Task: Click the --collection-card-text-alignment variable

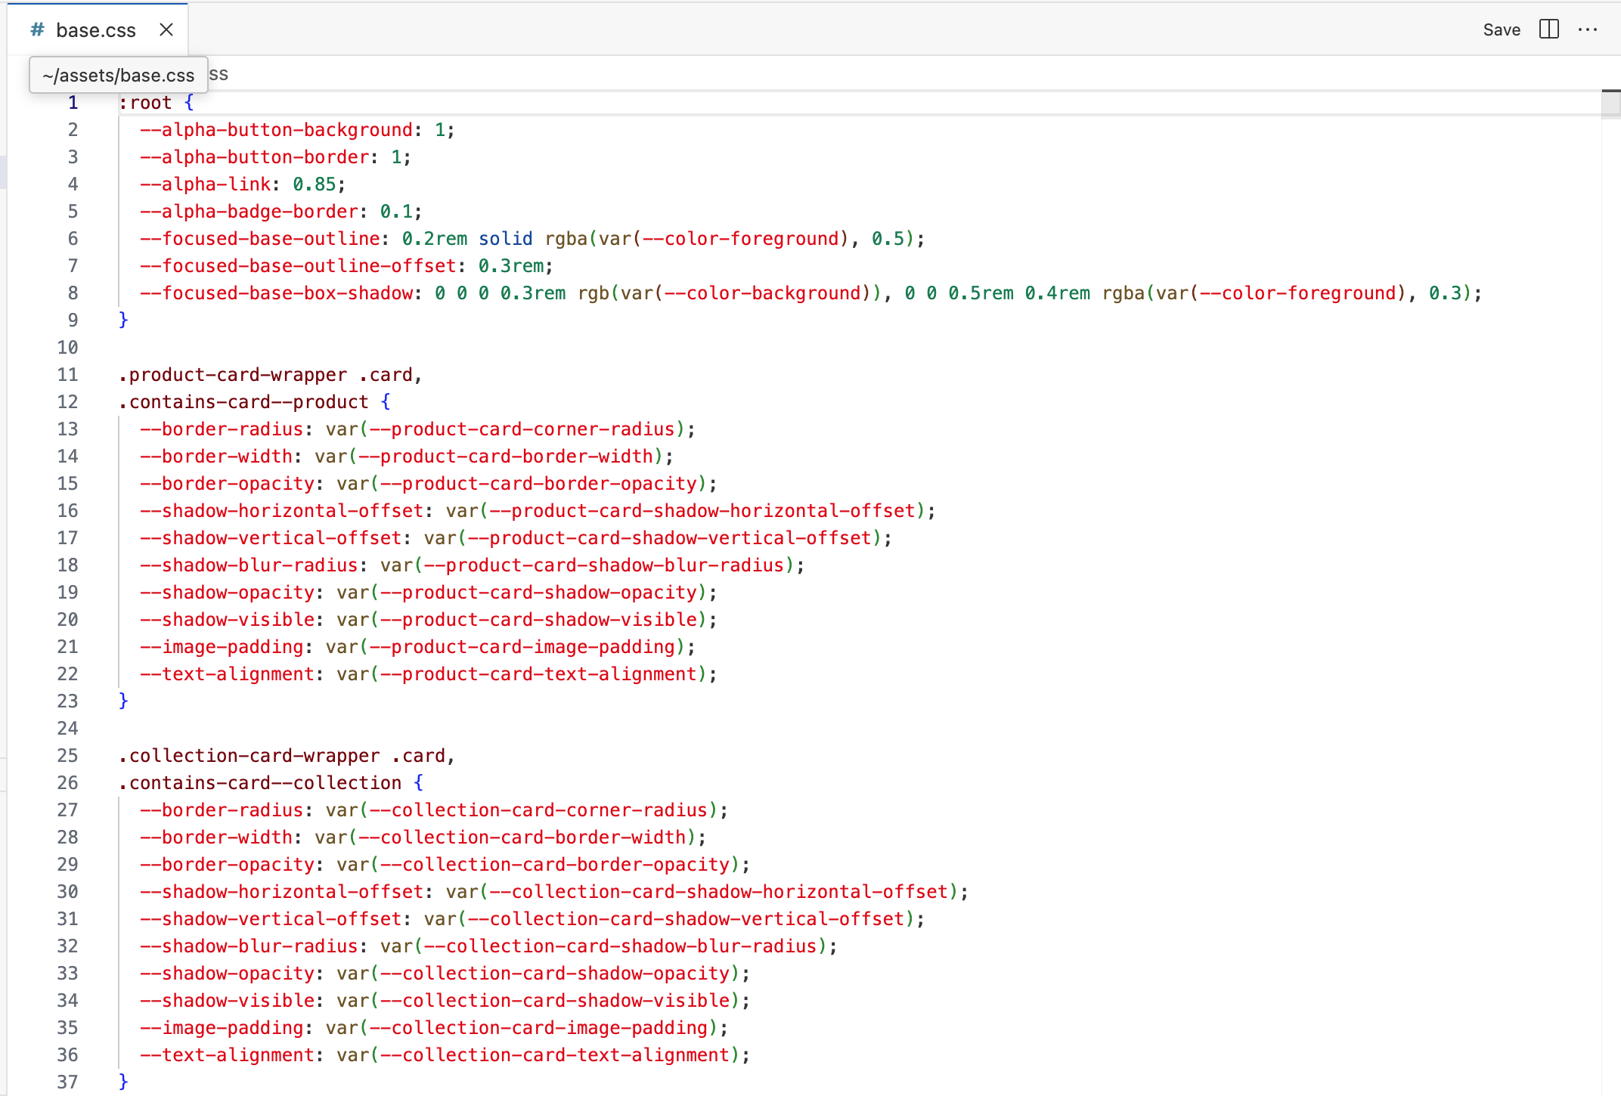Action: tap(554, 1055)
